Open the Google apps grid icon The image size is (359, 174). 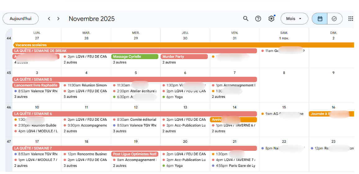(351, 19)
